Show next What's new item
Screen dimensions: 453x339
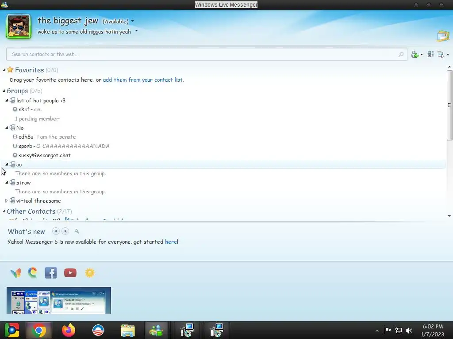coord(65,231)
